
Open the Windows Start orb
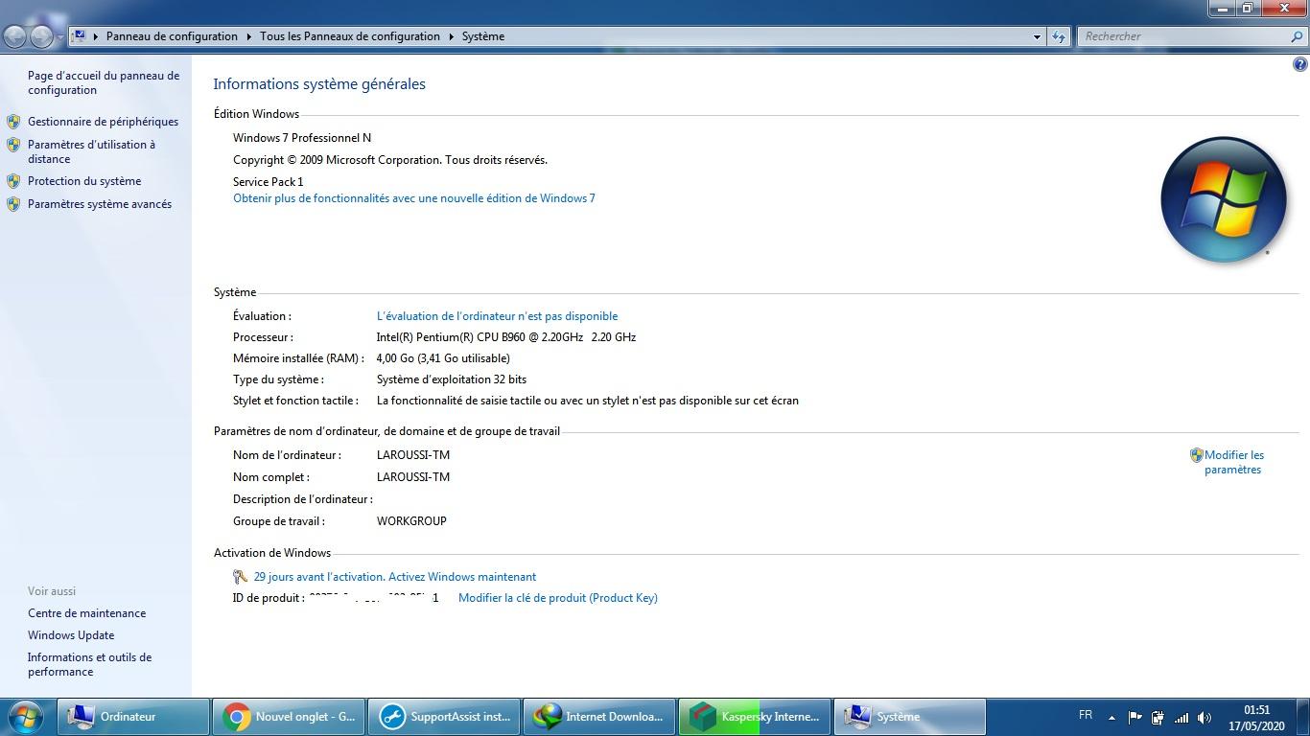(x=25, y=716)
